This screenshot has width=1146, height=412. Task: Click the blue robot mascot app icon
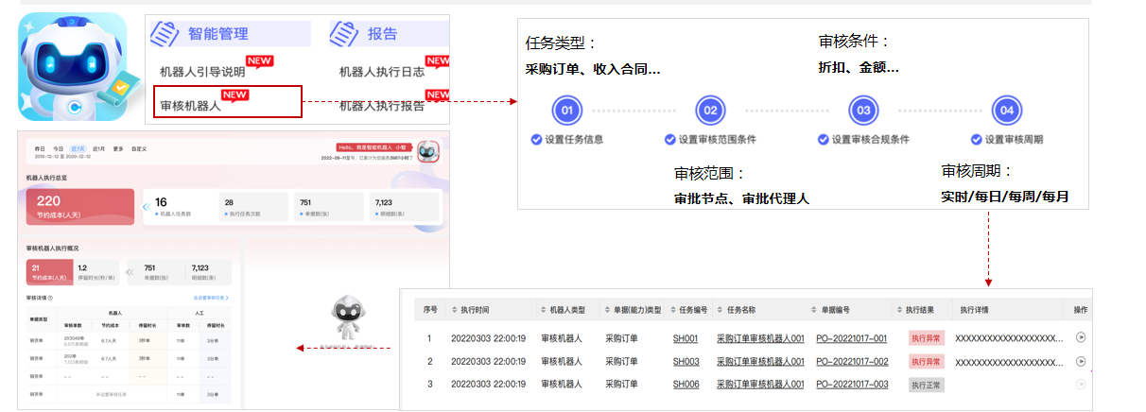(x=73, y=66)
